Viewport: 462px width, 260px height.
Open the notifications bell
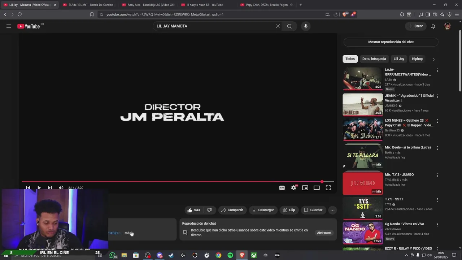(x=433, y=26)
